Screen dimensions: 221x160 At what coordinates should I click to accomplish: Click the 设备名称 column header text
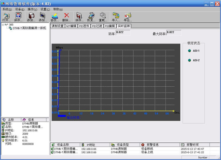63,145
